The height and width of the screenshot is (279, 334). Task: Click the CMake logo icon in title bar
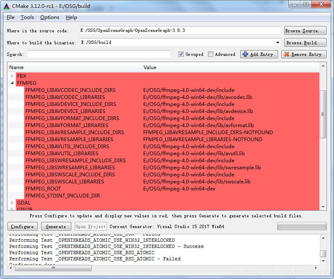(x=7, y=6)
